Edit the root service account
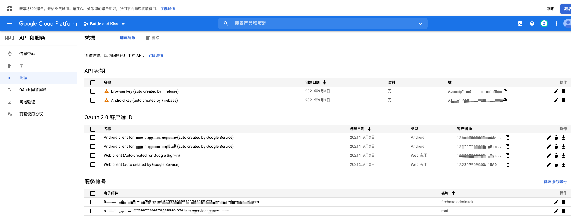The width and height of the screenshot is (571, 220). pyautogui.click(x=556, y=211)
